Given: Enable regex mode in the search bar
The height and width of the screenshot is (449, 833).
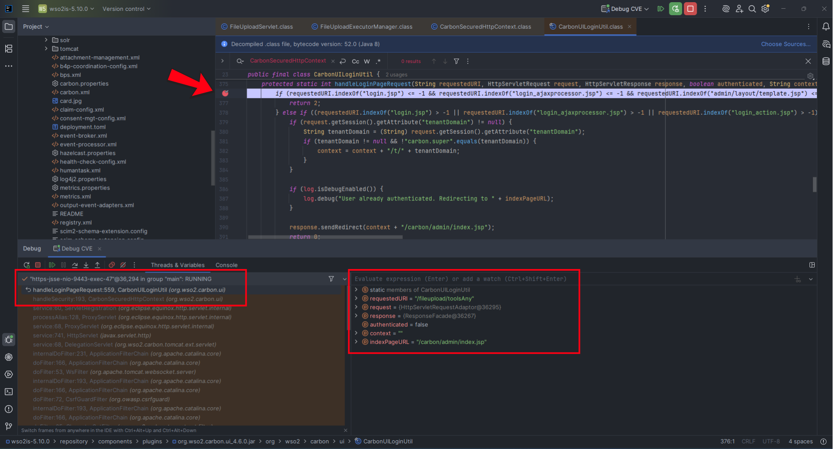Looking at the screenshot, I should [x=378, y=61].
